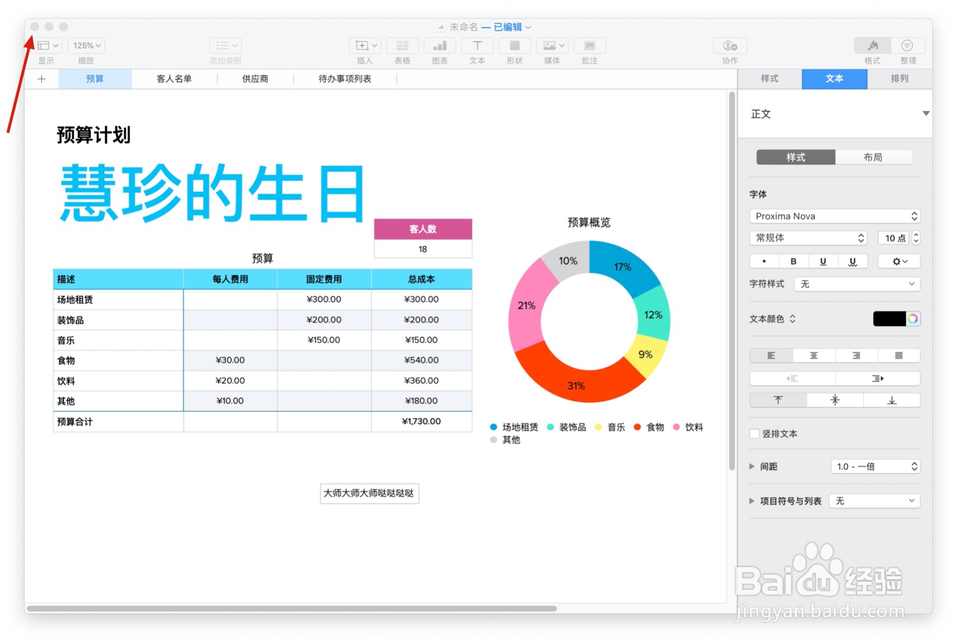Click the Table (表格) toolbar icon

coord(402,45)
